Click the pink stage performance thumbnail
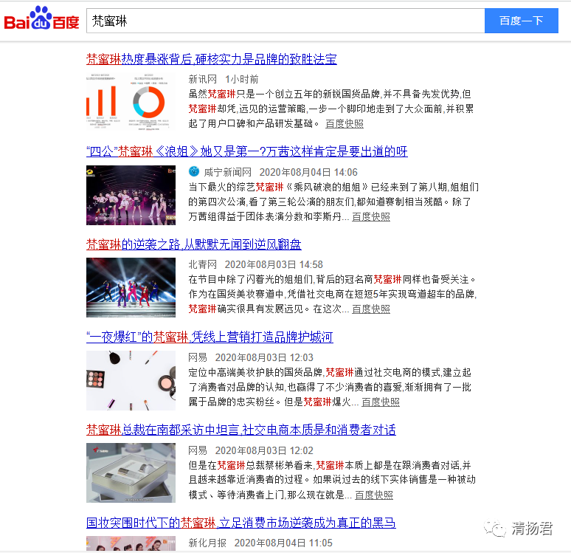This screenshot has width=571, height=553. coord(131,195)
